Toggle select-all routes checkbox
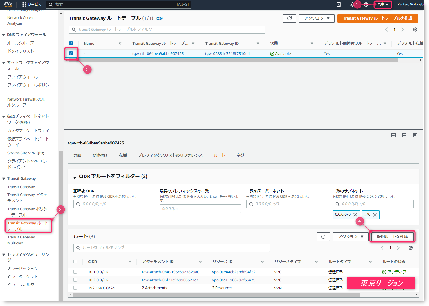The height and width of the screenshot is (306, 429). (x=75, y=262)
